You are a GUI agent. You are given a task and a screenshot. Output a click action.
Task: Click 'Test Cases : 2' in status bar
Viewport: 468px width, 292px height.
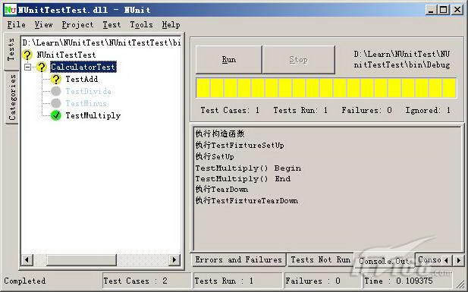pyautogui.click(x=136, y=281)
